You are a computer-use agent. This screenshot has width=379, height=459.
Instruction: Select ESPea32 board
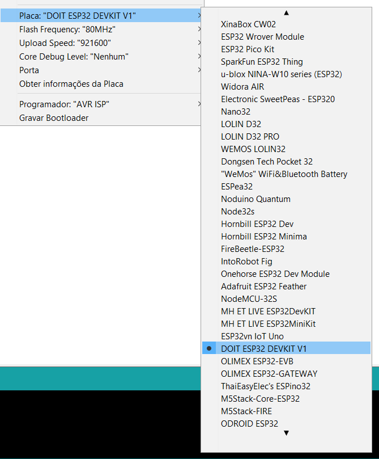pyautogui.click(x=286, y=187)
